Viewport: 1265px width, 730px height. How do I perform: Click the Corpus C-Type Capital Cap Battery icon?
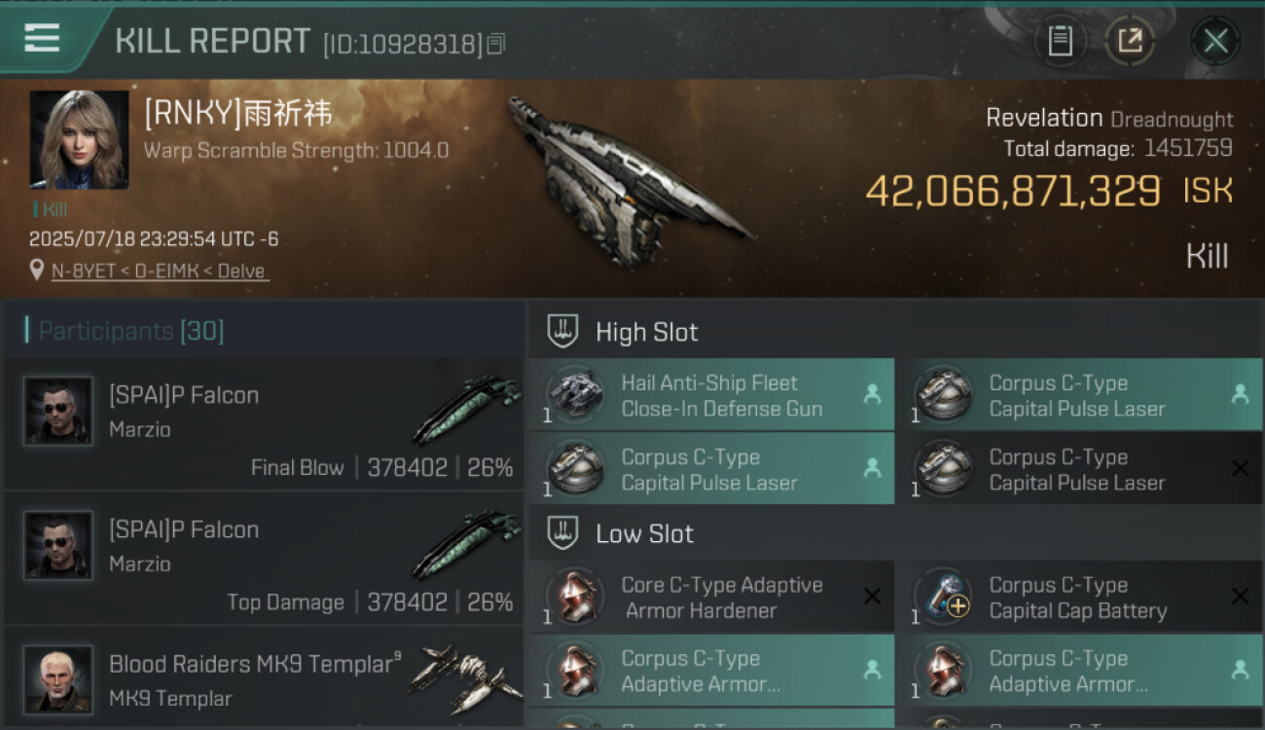[x=944, y=597]
